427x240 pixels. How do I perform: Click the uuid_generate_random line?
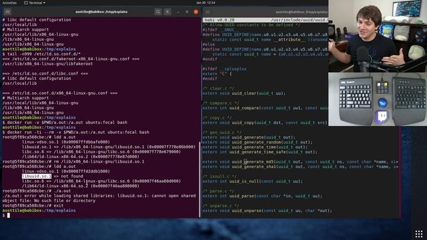[258, 142]
